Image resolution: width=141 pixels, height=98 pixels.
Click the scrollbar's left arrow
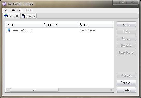(x=8, y=90)
